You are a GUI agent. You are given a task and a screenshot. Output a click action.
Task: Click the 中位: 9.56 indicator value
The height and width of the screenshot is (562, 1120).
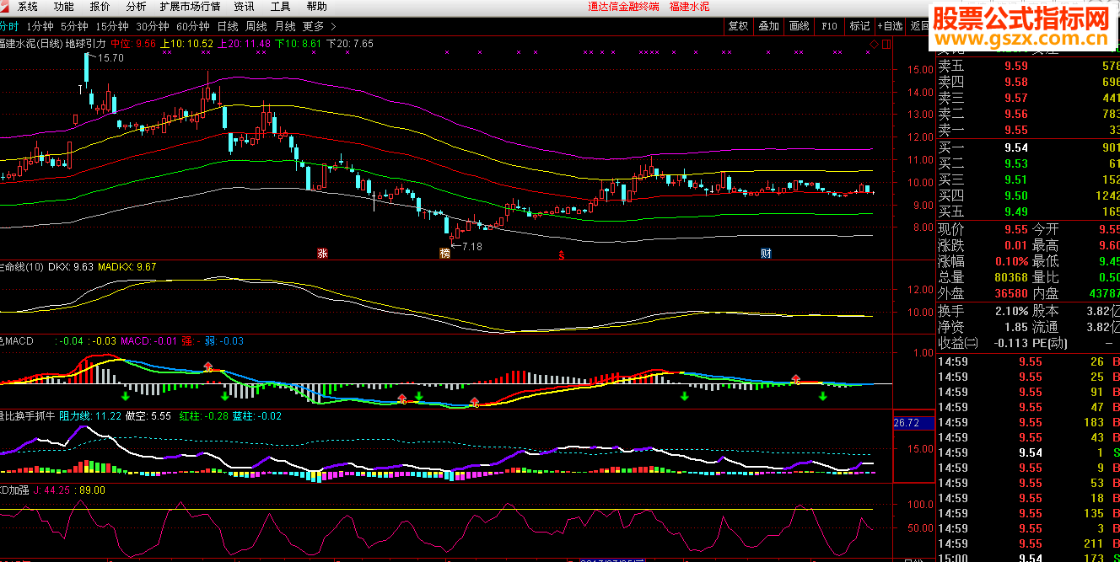(x=133, y=43)
